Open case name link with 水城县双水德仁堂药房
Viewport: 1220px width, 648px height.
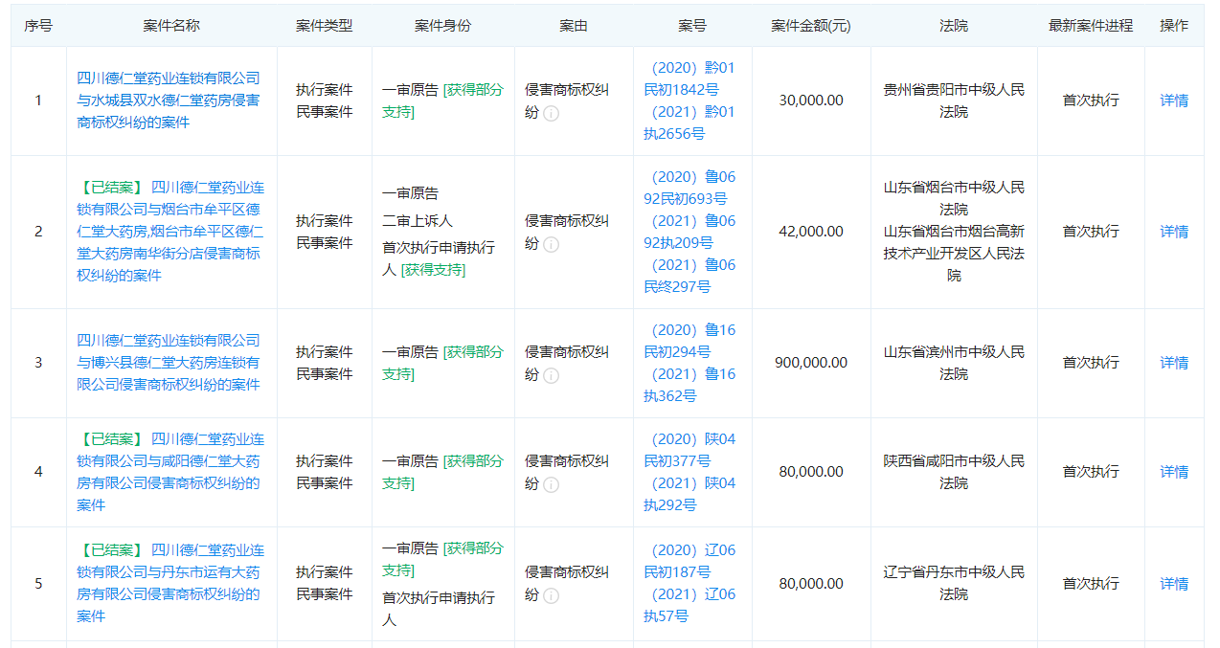169,101
